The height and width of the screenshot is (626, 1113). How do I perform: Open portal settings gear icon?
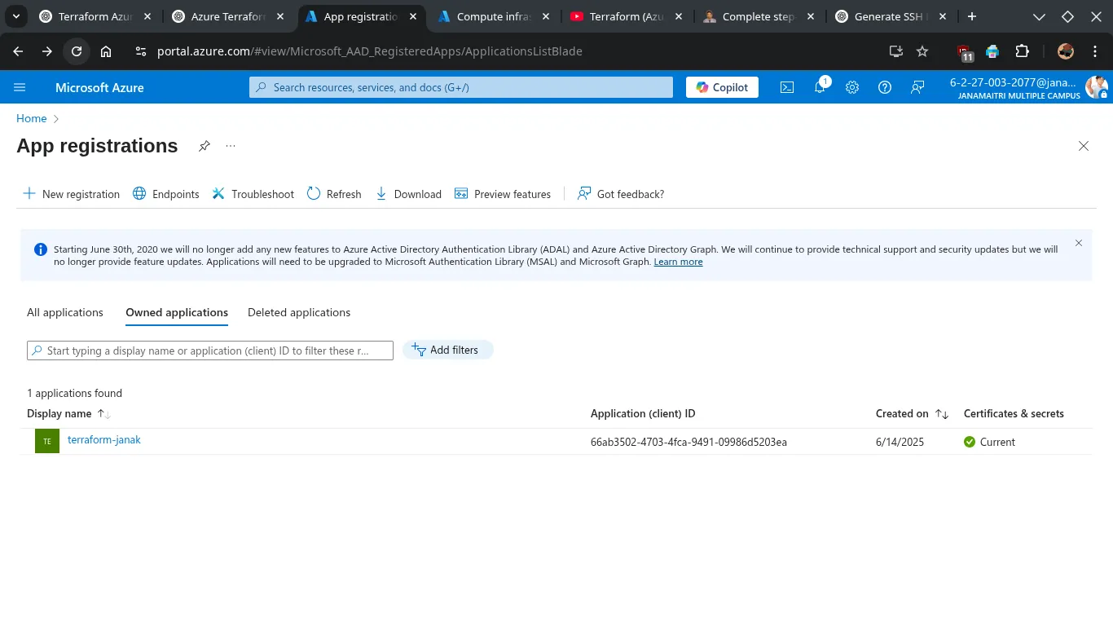point(852,87)
